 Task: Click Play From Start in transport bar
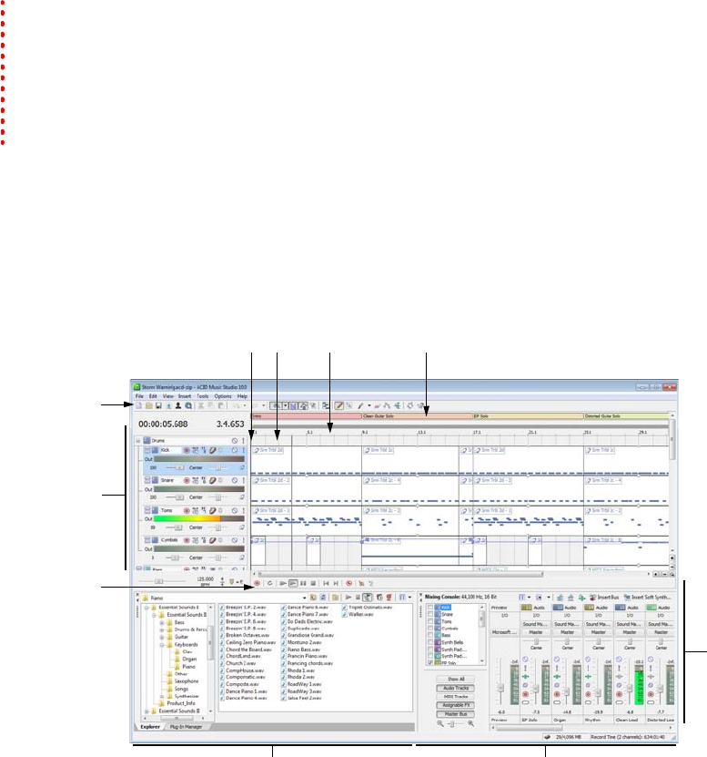[x=283, y=583]
